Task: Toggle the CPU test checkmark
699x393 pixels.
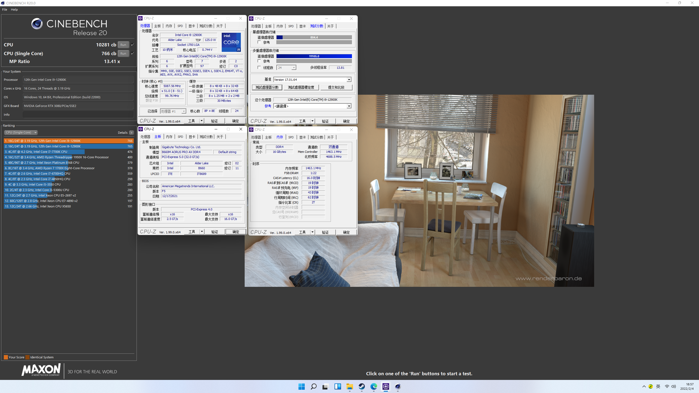Action: 133,44
